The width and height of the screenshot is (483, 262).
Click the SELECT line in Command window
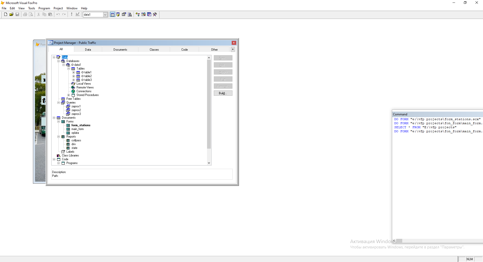click(x=425, y=127)
